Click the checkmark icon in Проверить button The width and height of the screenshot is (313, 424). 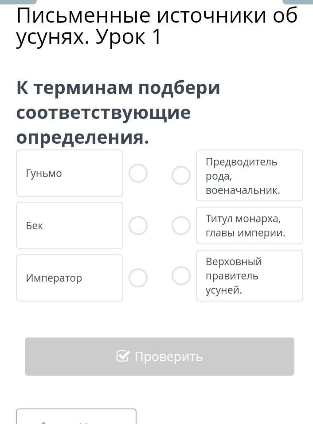[123, 356]
